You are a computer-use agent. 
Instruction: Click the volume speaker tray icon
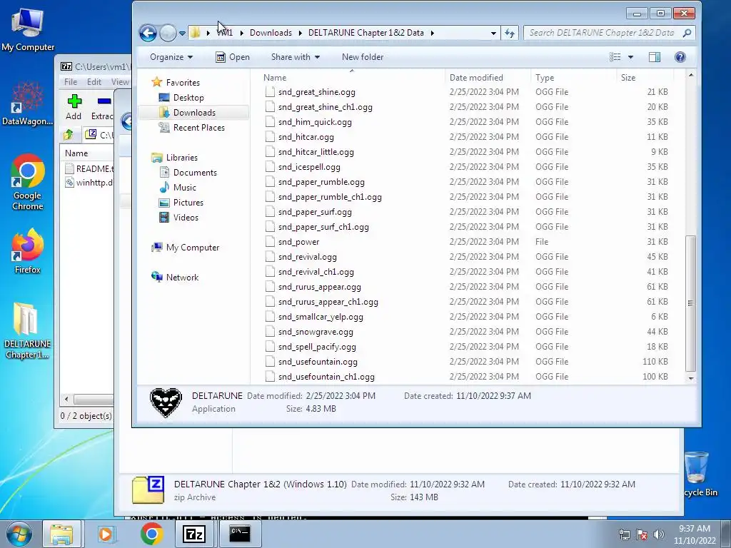point(659,534)
